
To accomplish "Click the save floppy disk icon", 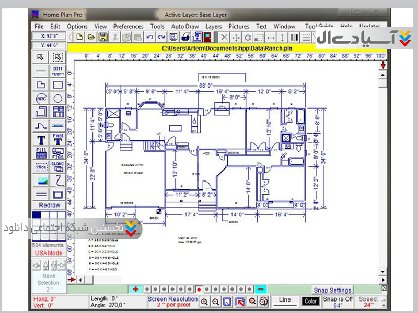I will pyautogui.click(x=103, y=37).
